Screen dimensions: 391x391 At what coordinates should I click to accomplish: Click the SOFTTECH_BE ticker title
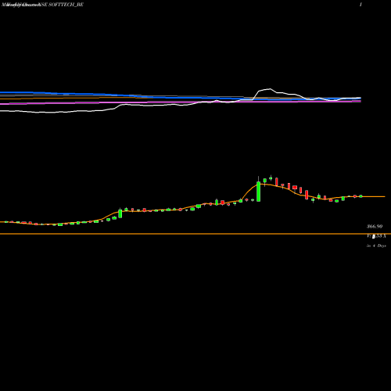(x=66, y=5)
